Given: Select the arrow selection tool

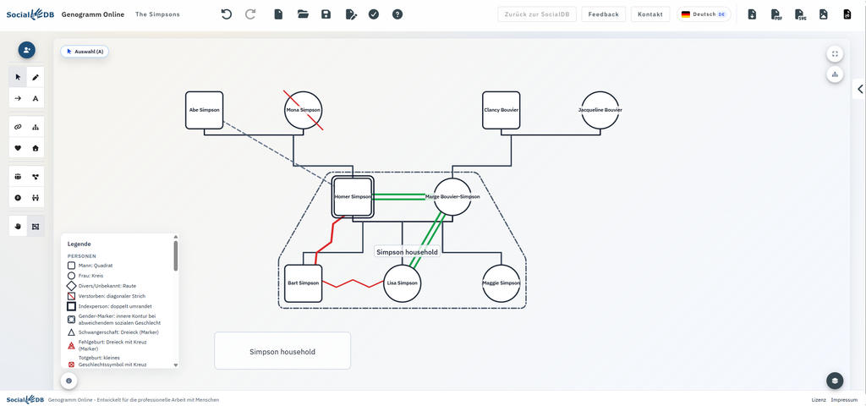Looking at the screenshot, I should [x=18, y=77].
